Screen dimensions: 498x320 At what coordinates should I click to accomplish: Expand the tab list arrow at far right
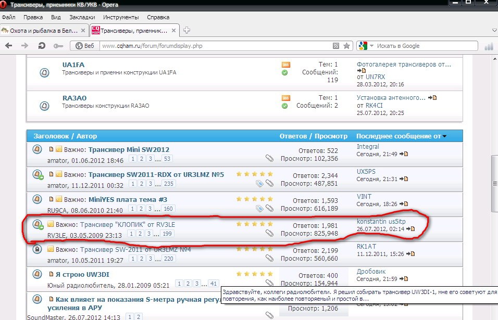(x=493, y=31)
